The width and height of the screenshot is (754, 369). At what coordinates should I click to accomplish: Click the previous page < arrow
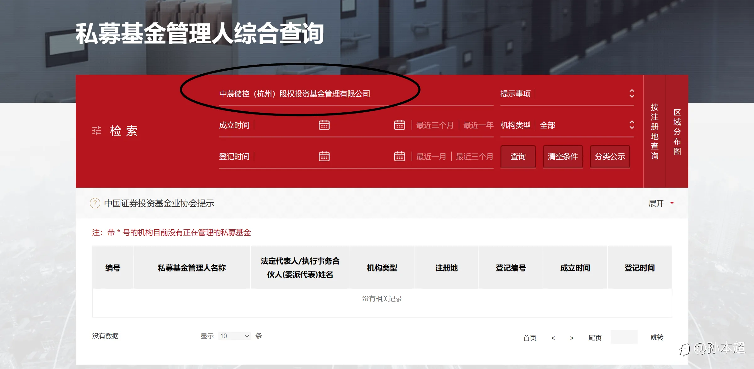coord(553,338)
